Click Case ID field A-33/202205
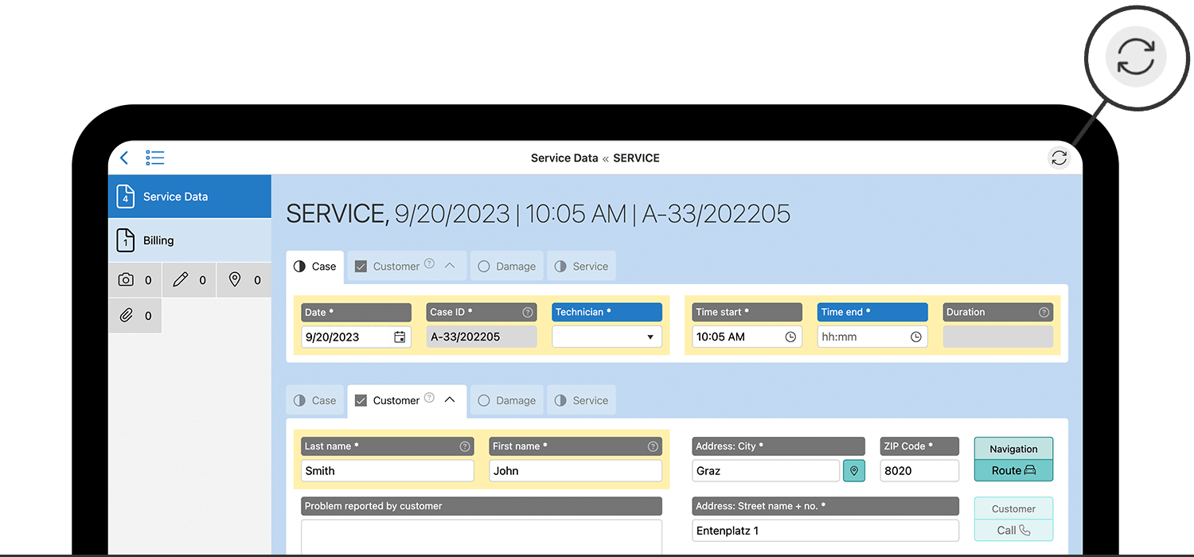The width and height of the screenshot is (1194, 557). tap(482, 337)
